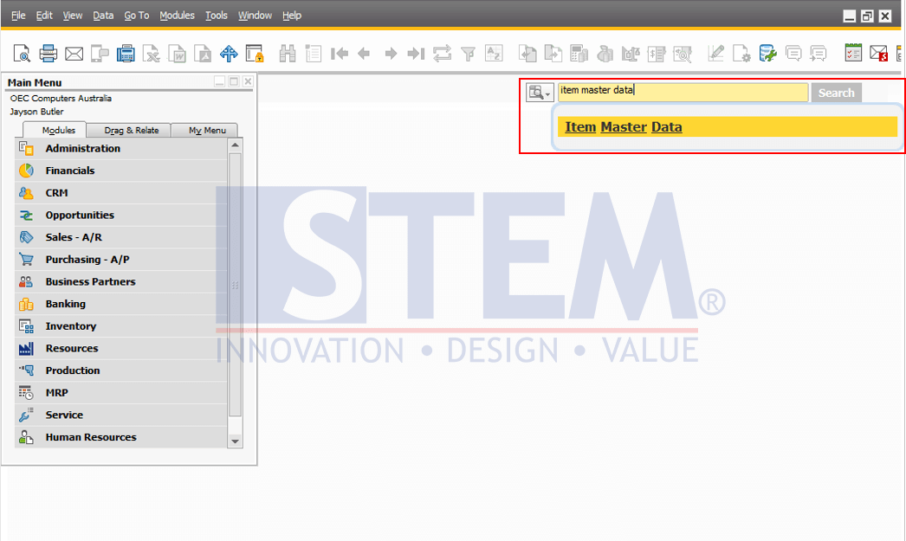Click the Send Message bubble arrow icon
Screen dimensions: 906x541
click(x=819, y=54)
